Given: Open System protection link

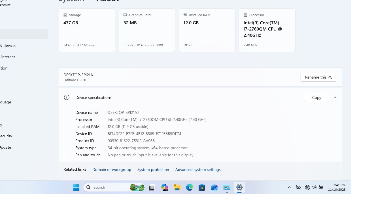Looking at the screenshot, I should click(153, 170).
